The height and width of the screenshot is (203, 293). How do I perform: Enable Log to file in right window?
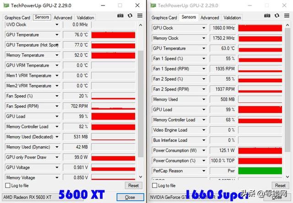click(155, 186)
